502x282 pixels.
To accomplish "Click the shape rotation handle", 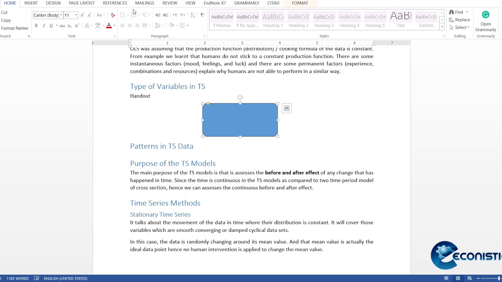I will tap(240, 98).
